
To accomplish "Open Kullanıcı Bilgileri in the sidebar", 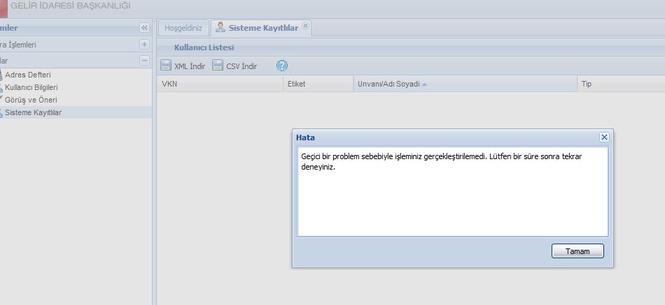I will (31, 87).
